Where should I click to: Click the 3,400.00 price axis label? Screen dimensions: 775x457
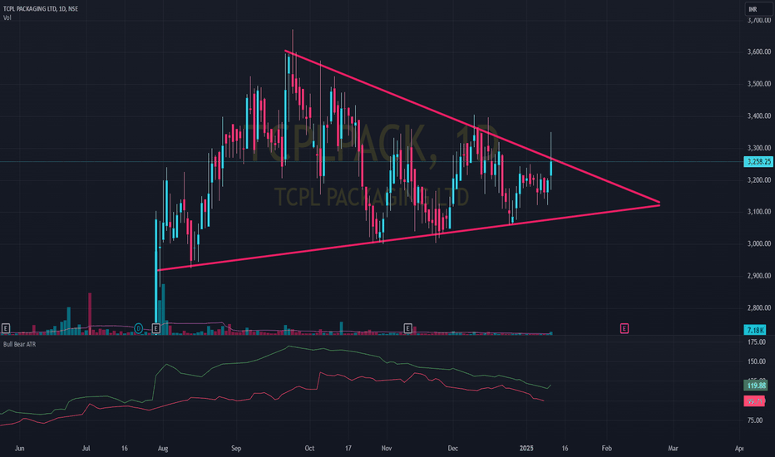tap(758, 116)
